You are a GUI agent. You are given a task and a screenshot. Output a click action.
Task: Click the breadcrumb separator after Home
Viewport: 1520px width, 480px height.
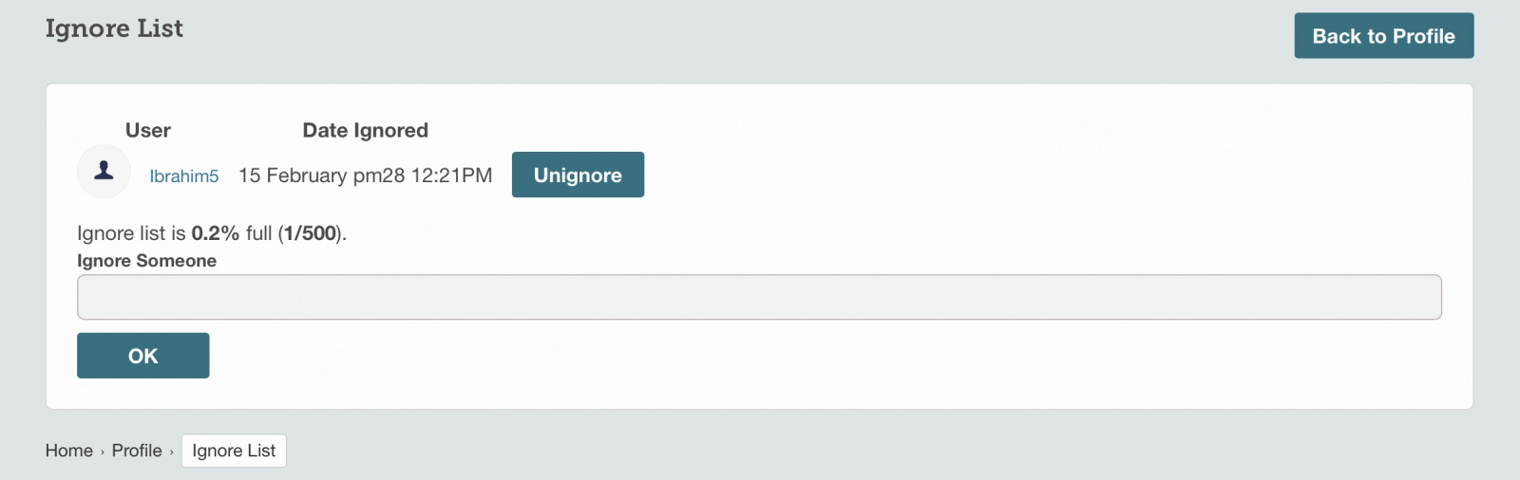pyautogui.click(x=103, y=452)
